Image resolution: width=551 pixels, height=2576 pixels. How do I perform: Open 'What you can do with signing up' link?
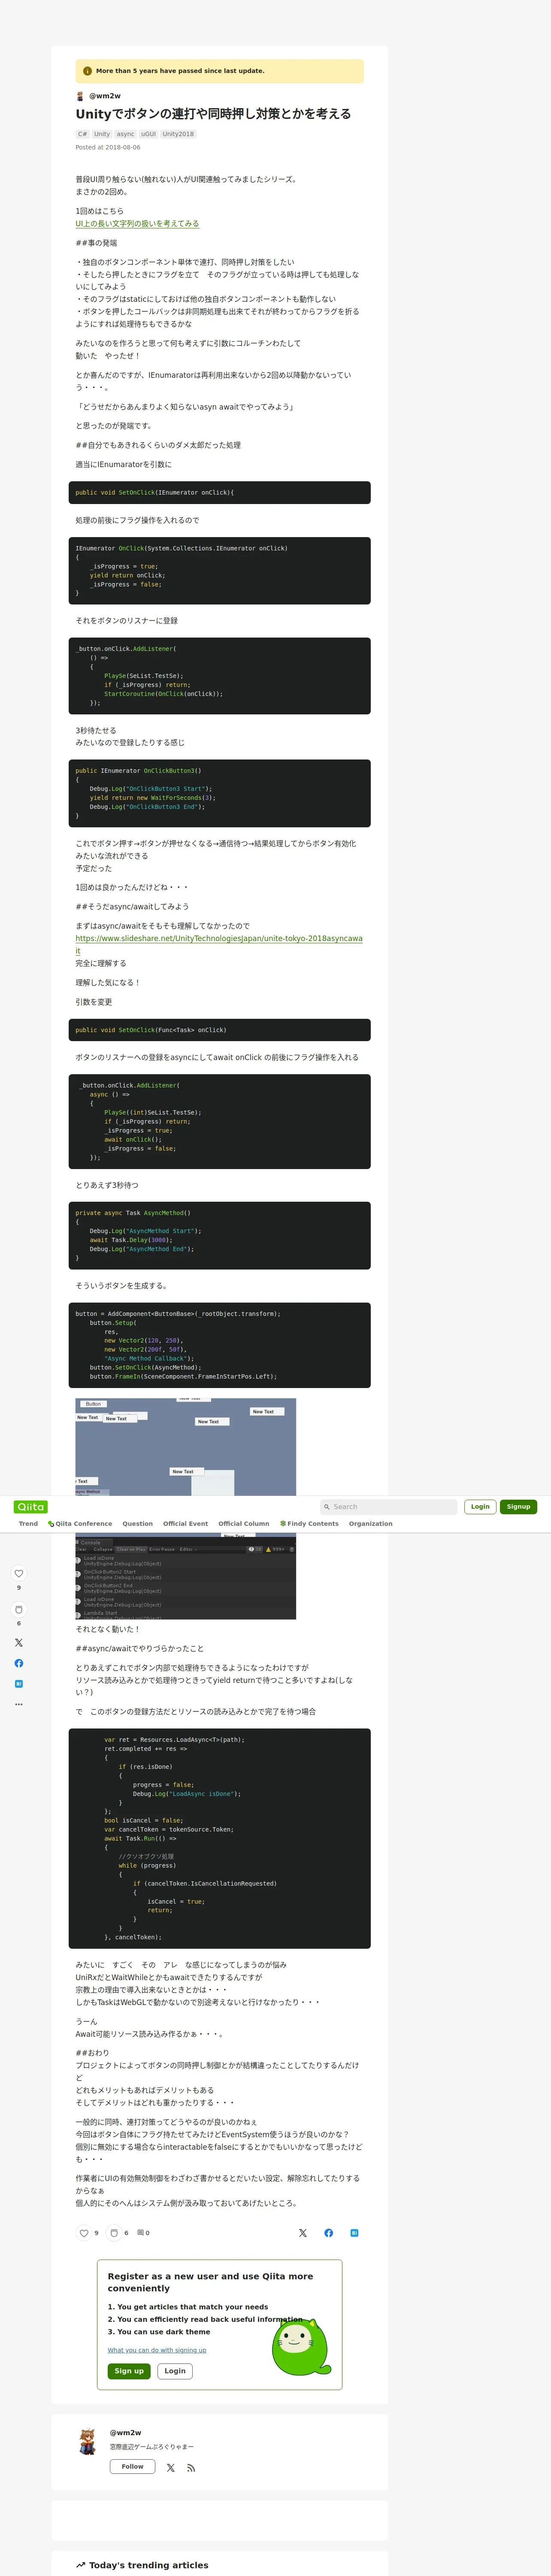tap(157, 2350)
